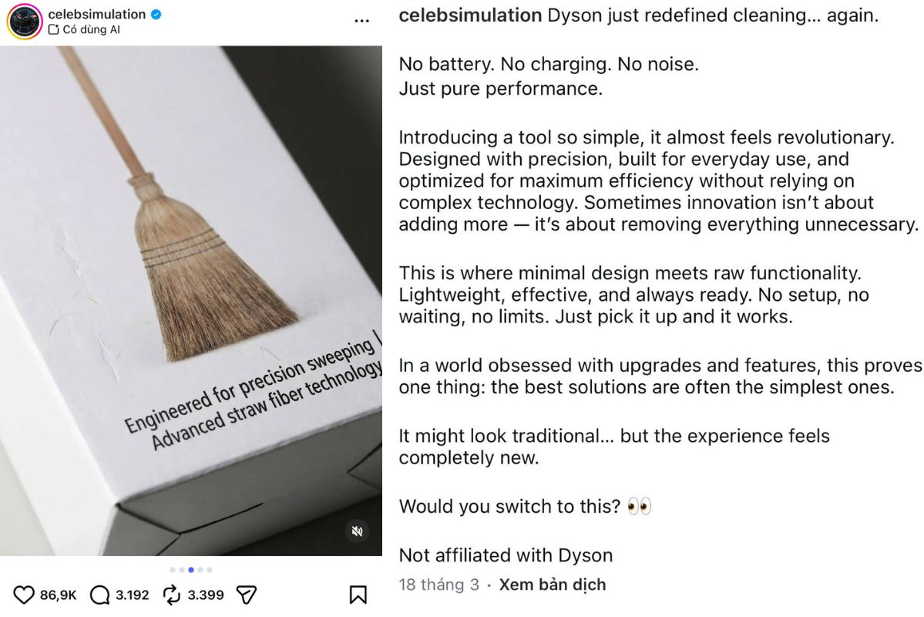Select the active carousel dot indicator
924x617 pixels.
point(190,569)
